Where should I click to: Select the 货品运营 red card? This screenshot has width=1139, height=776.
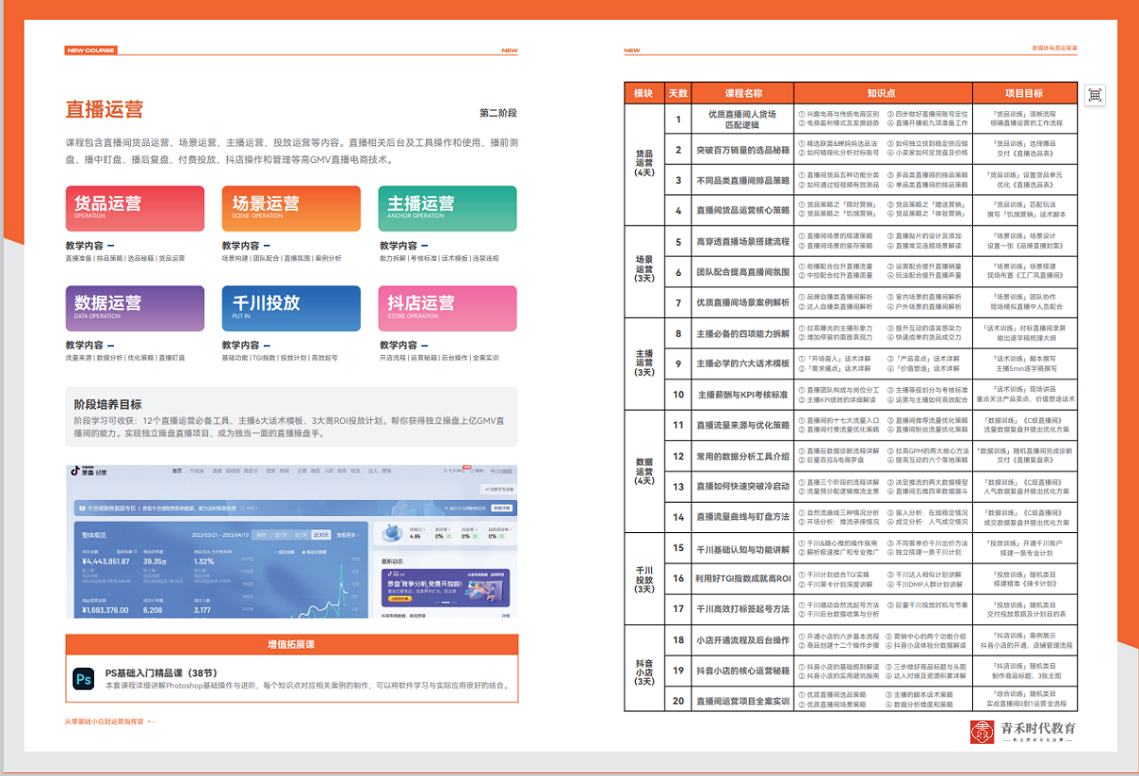point(135,208)
